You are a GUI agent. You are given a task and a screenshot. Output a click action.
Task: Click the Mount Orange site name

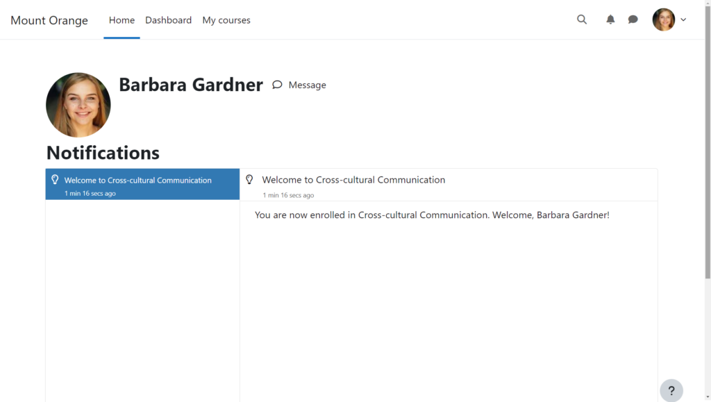click(x=49, y=20)
